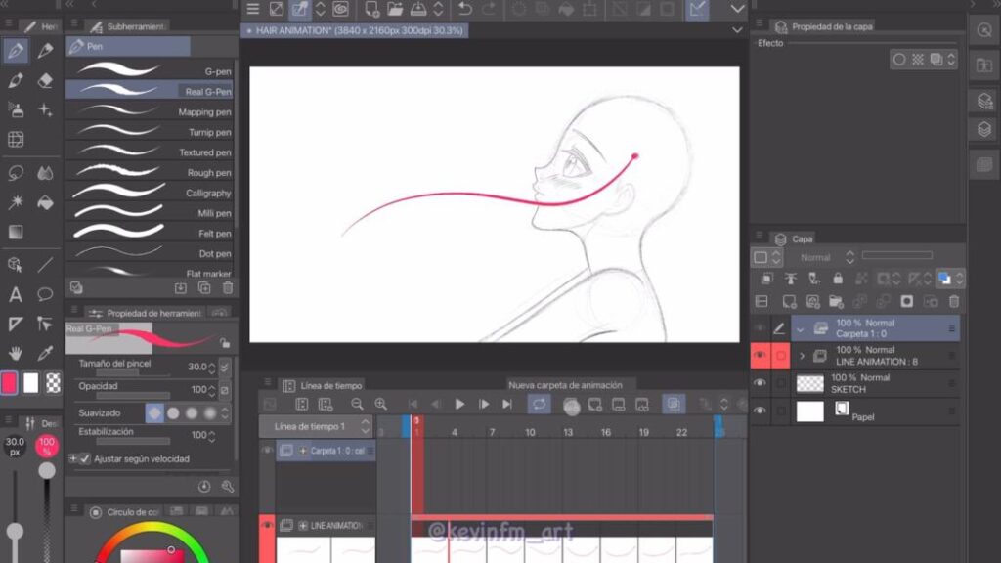1001x563 pixels.
Task: Open the hamburger menu in command bar
Action: pyautogui.click(x=253, y=9)
